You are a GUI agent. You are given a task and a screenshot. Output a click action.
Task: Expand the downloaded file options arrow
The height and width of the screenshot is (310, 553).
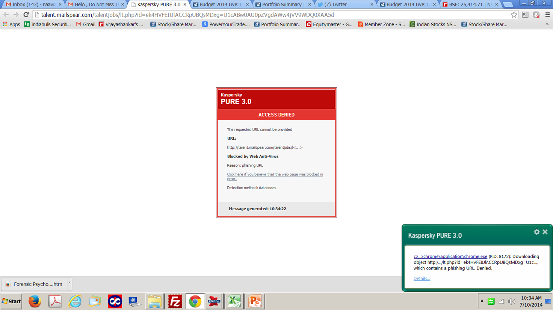tap(70, 284)
